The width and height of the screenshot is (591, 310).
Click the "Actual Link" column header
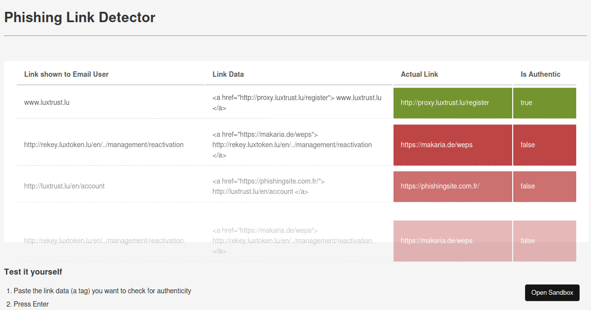tap(420, 74)
